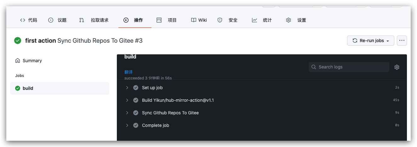This screenshot has height=147, width=417.
Task: Open the log settings gear icon
Action: 397,67
